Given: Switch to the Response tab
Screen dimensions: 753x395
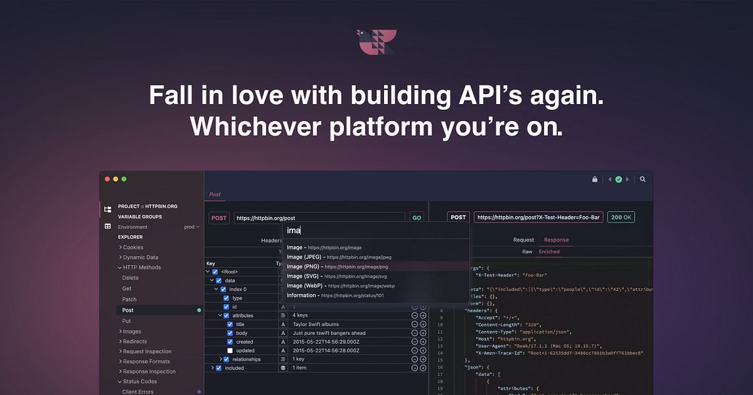Looking at the screenshot, I should [x=556, y=240].
